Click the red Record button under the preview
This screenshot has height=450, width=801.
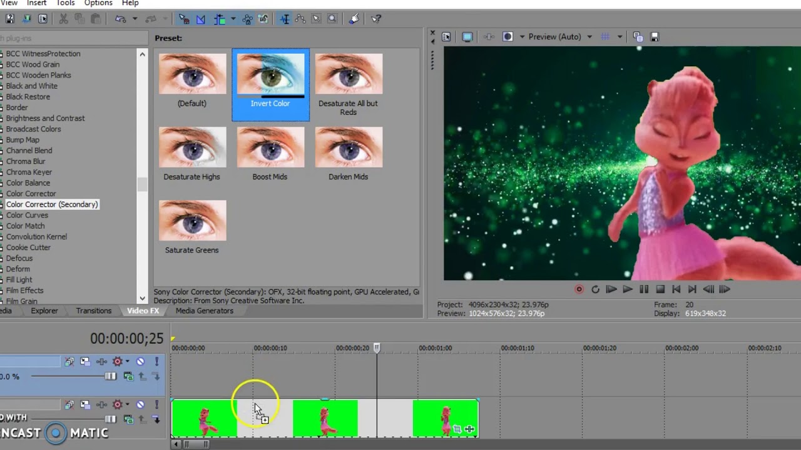(x=579, y=289)
